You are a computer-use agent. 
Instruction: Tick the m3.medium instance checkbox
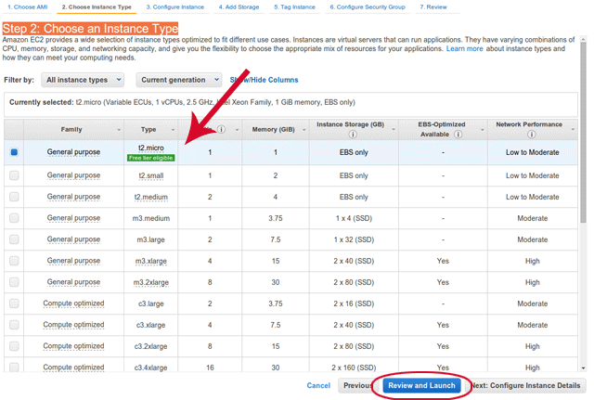coord(14,219)
